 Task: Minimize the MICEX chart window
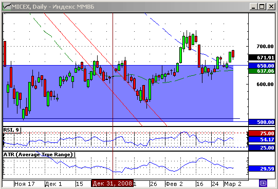pyautogui.click(x=253, y=7)
